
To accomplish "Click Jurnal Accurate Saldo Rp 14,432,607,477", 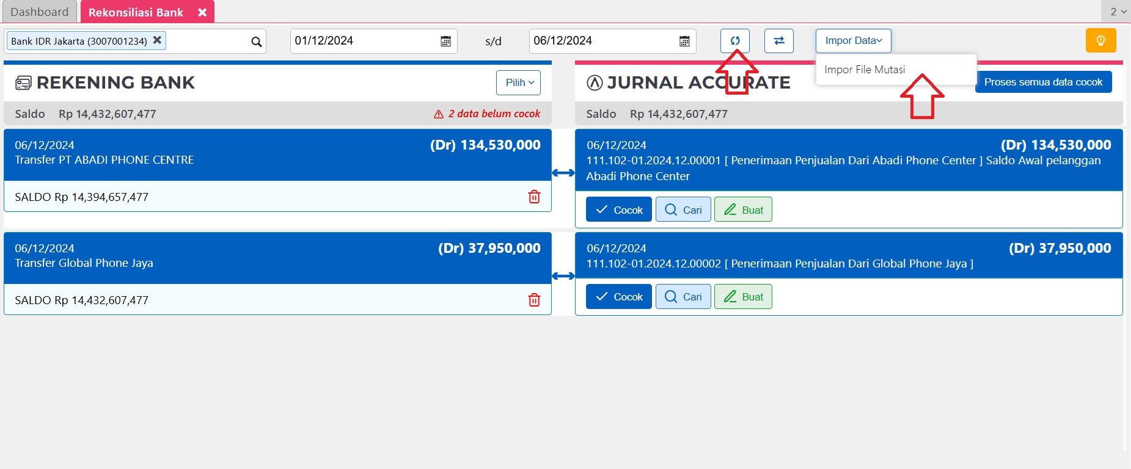I will click(657, 114).
